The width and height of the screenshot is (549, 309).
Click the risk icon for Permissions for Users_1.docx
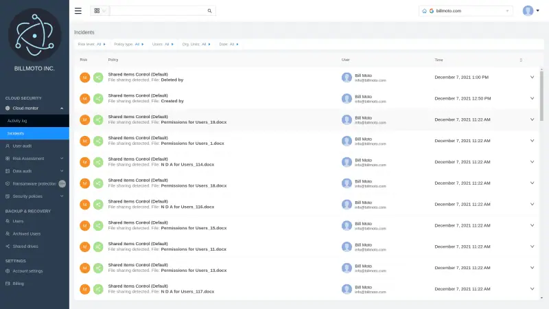tap(84, 141)
